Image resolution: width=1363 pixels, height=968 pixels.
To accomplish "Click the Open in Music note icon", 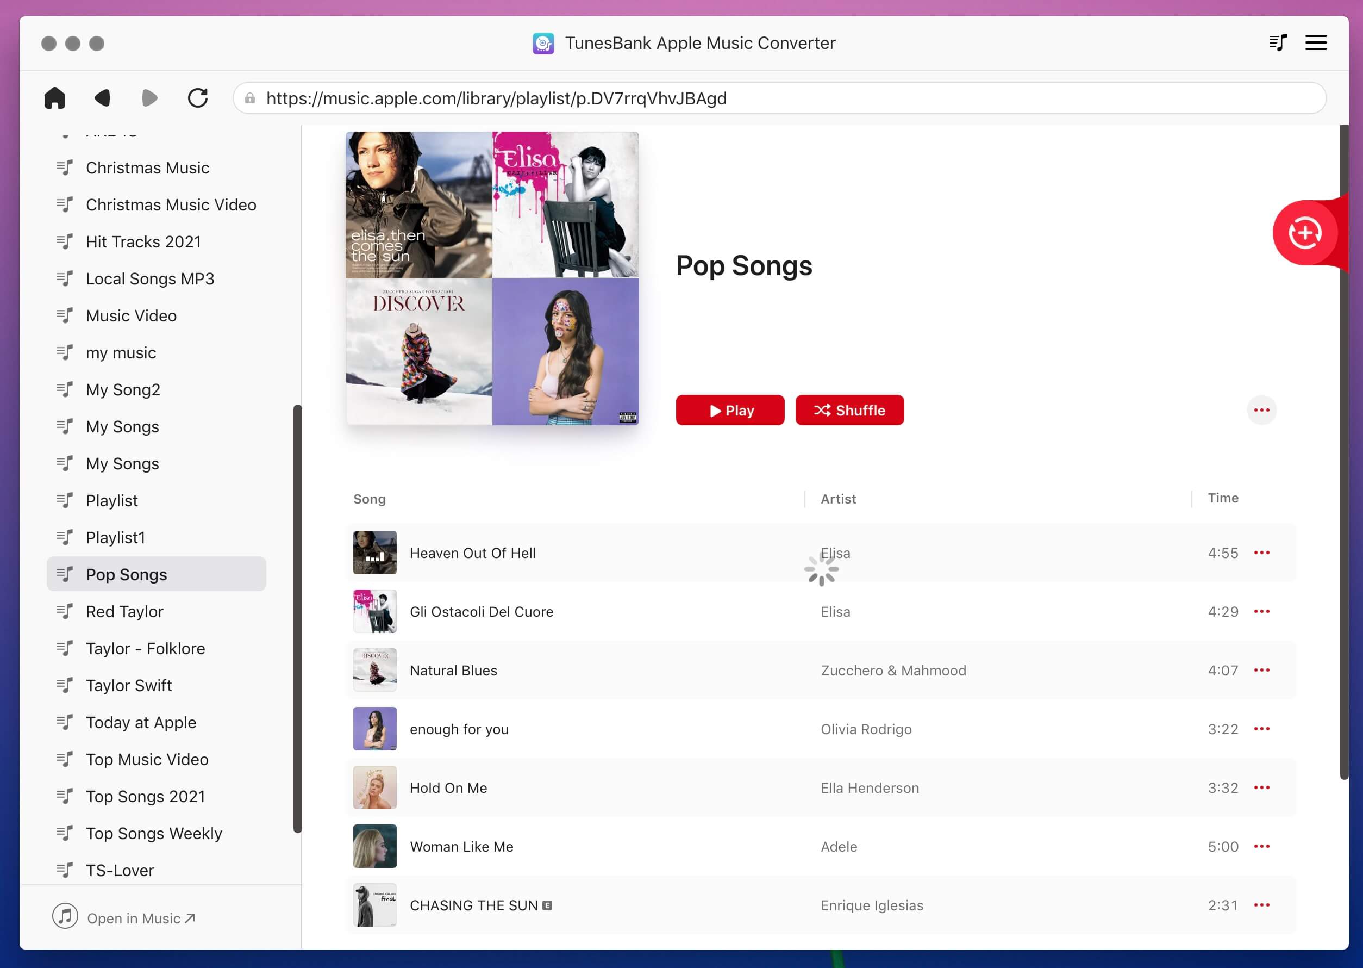I will click(x=65, y=916).
